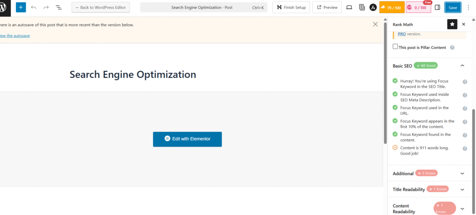Click the Edit with Elementor button

[x=187, y=139]
